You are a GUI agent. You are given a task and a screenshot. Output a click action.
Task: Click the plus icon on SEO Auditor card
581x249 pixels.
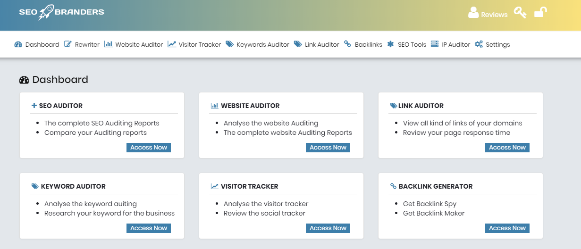[x=34, y=106]
